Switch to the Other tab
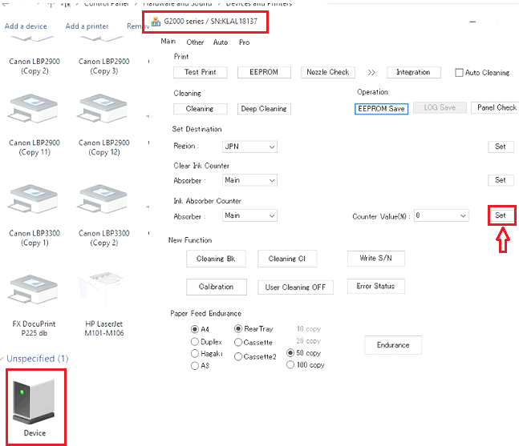Image resolution: width=519 pixels, height=446 pixels. [x=195, y=42]
